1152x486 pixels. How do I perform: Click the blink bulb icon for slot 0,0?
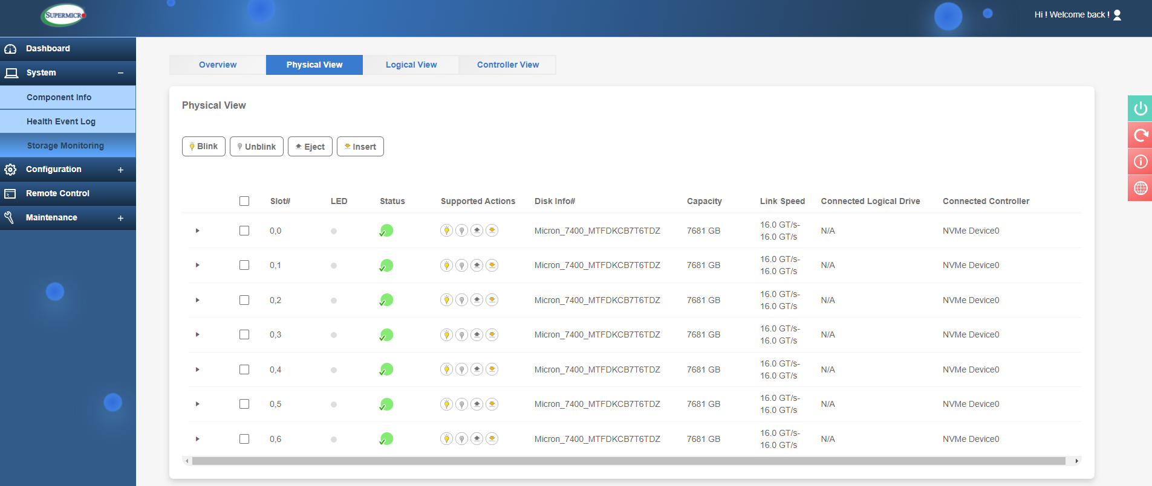(x=446, y=231)
